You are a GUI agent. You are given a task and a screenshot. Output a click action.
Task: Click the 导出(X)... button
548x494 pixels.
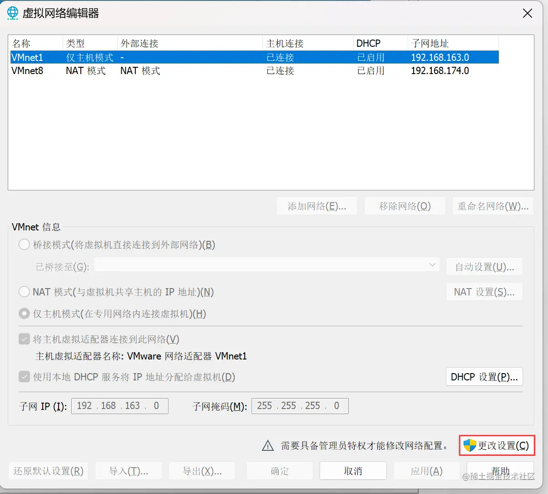(202, 471)
